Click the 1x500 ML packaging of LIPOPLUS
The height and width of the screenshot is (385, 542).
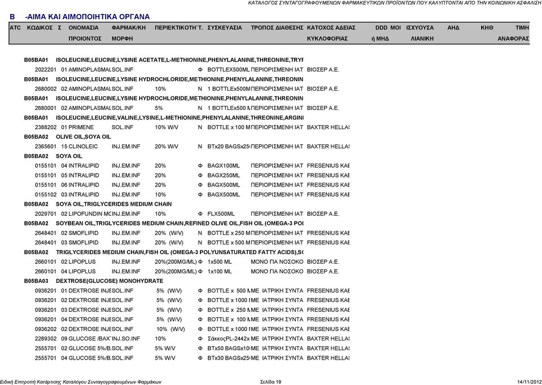[x=220, y=262]
